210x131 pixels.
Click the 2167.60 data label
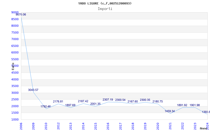point(133,101)
